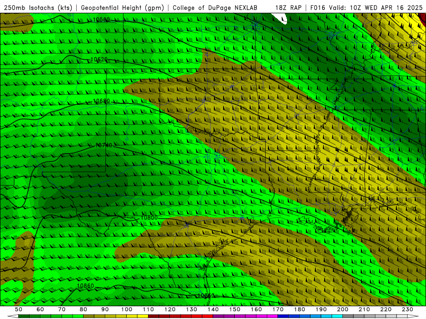Click the bright yellow swatch left of 110
Image resolution: width=426 pixels, height=319 pixels.
tap(143, 316)
